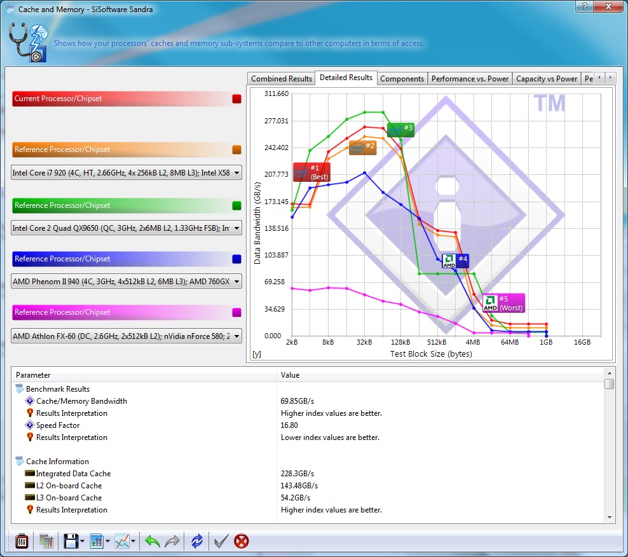Click the copy results icon in toolbar
The height and width of the screenshot is (557, 628).
pos(46,541)
